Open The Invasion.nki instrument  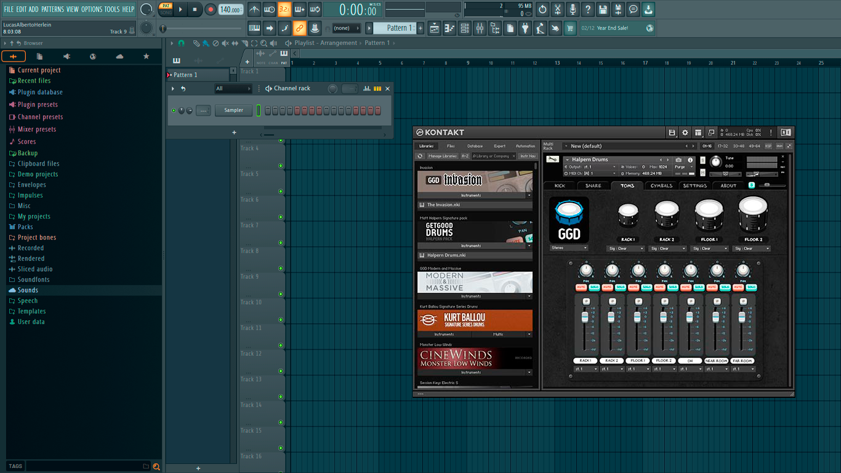pos(475,204)
